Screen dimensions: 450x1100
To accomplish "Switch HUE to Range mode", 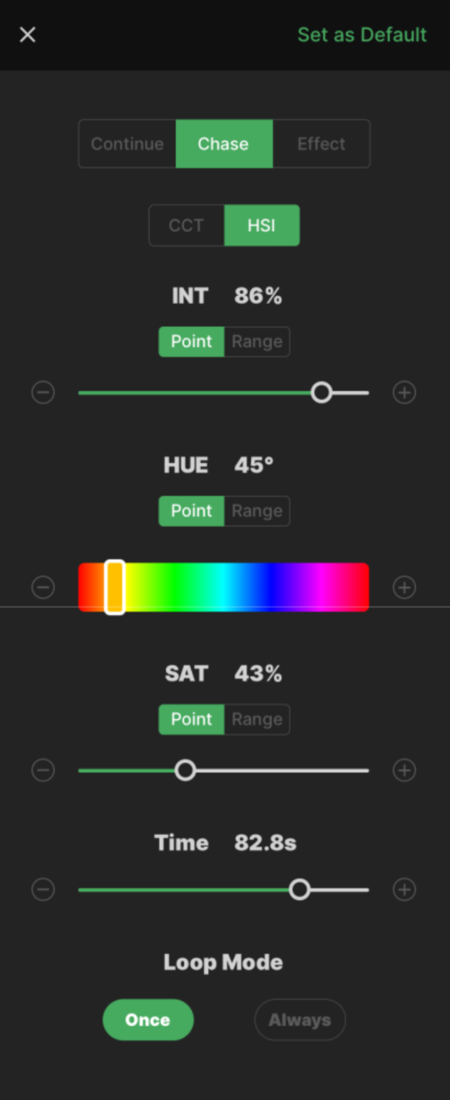I will coord(257,511).
